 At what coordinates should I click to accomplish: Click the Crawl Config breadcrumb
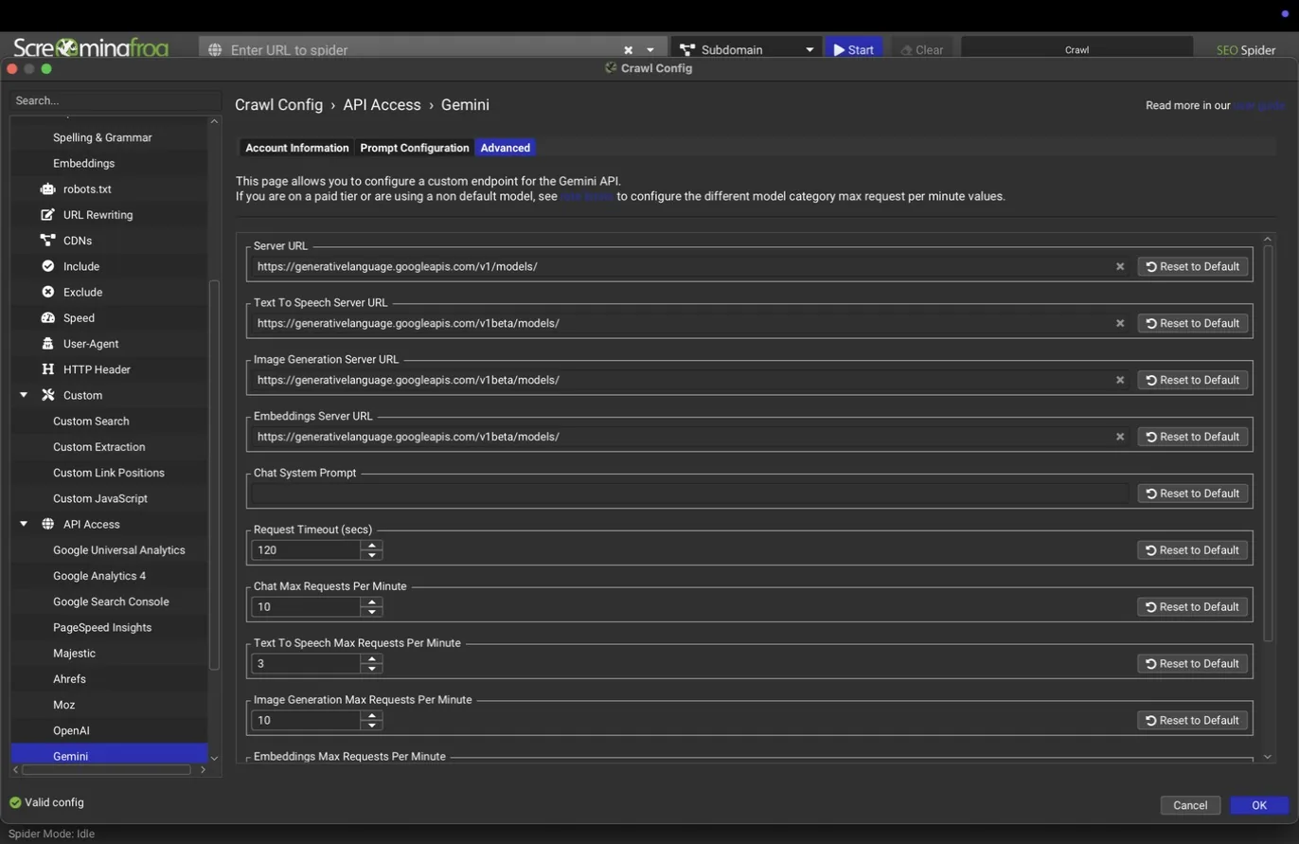(278, 105)
